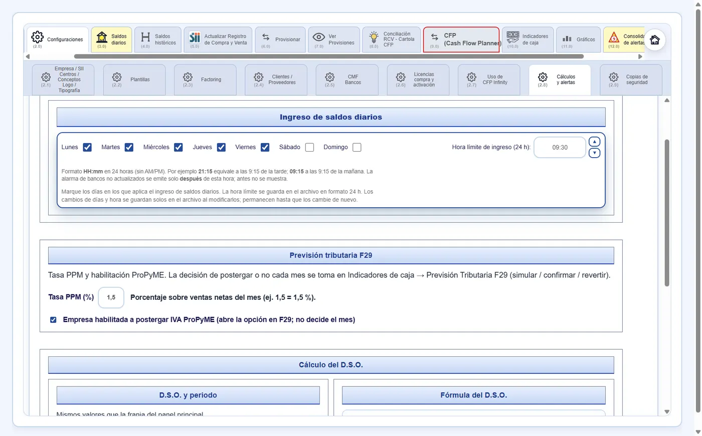Click inner panel scroll up arrow
The height and width of the screenshot is (436, 702).
point(667,101)
